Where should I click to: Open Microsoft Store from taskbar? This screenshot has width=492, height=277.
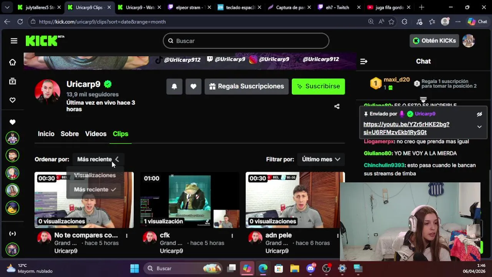click(279, 269)
